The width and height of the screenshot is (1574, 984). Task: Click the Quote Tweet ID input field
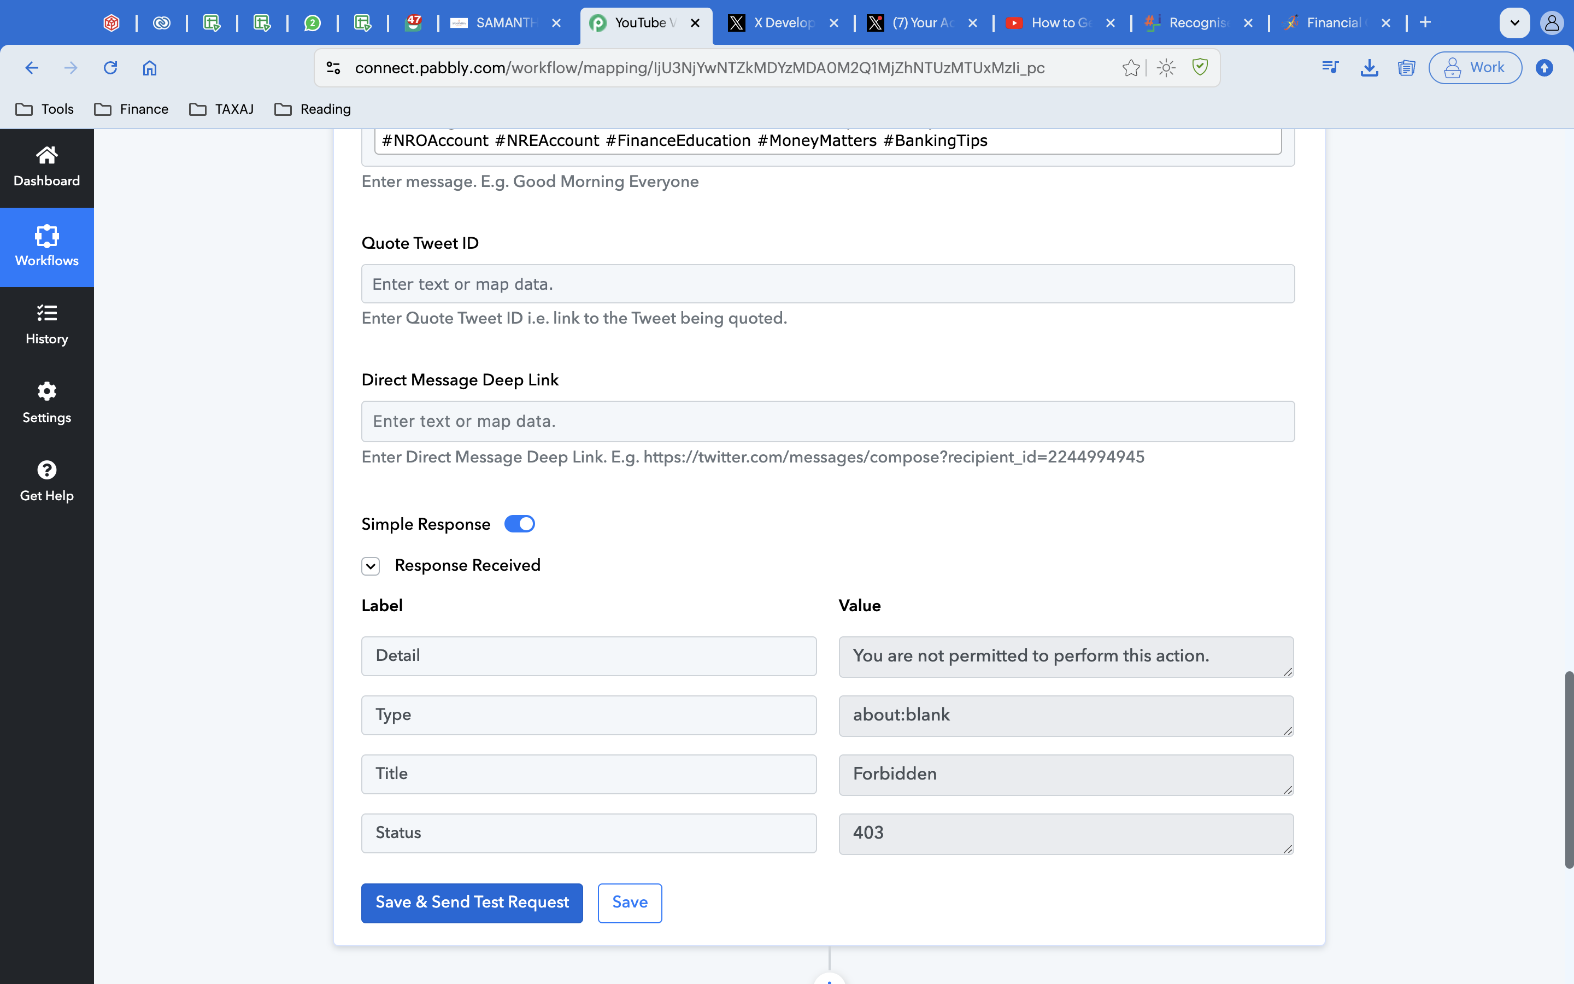(828, 284)
